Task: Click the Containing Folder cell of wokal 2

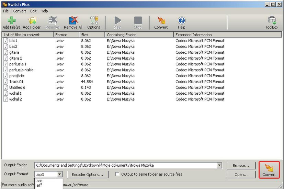Action: point(121,99)
